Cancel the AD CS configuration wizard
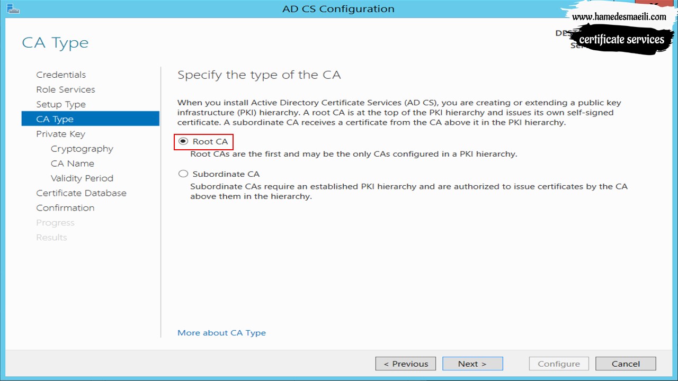Image resolution: width=678 pixels, height=381 pixels. 626,364
